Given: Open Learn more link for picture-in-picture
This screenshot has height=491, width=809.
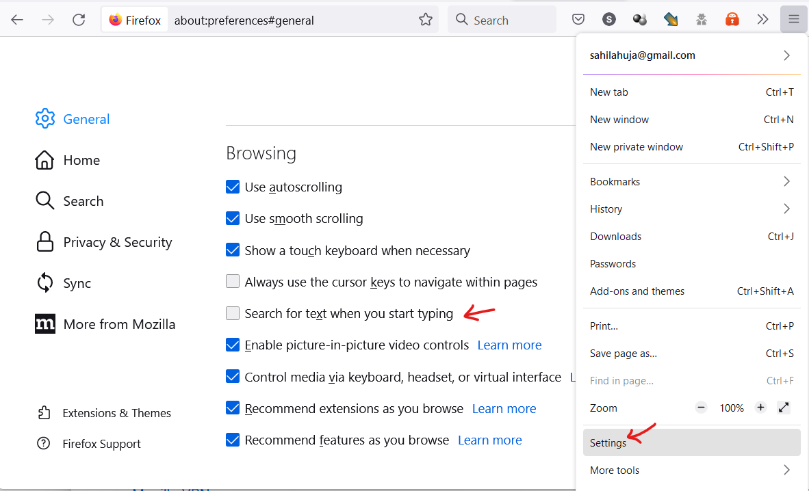Looking at the screenshot, I should tap(509, 345).
